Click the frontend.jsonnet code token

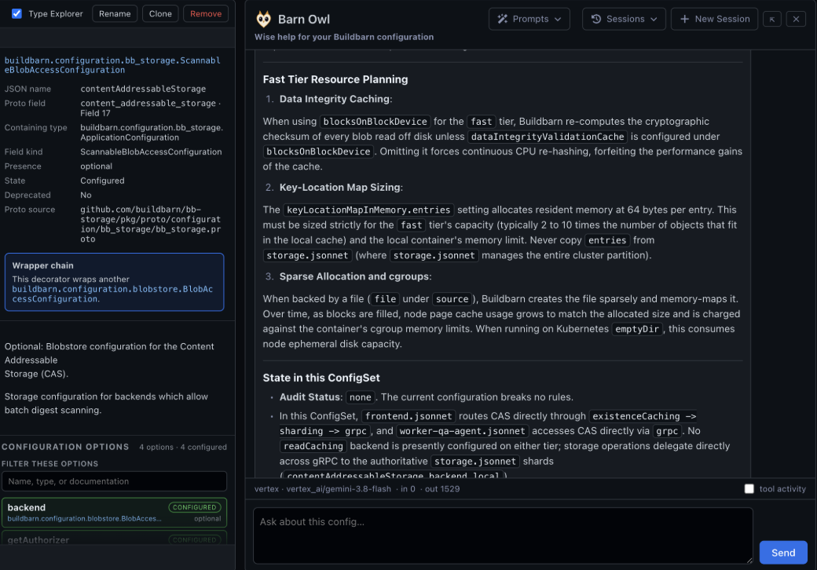(408, 416)
